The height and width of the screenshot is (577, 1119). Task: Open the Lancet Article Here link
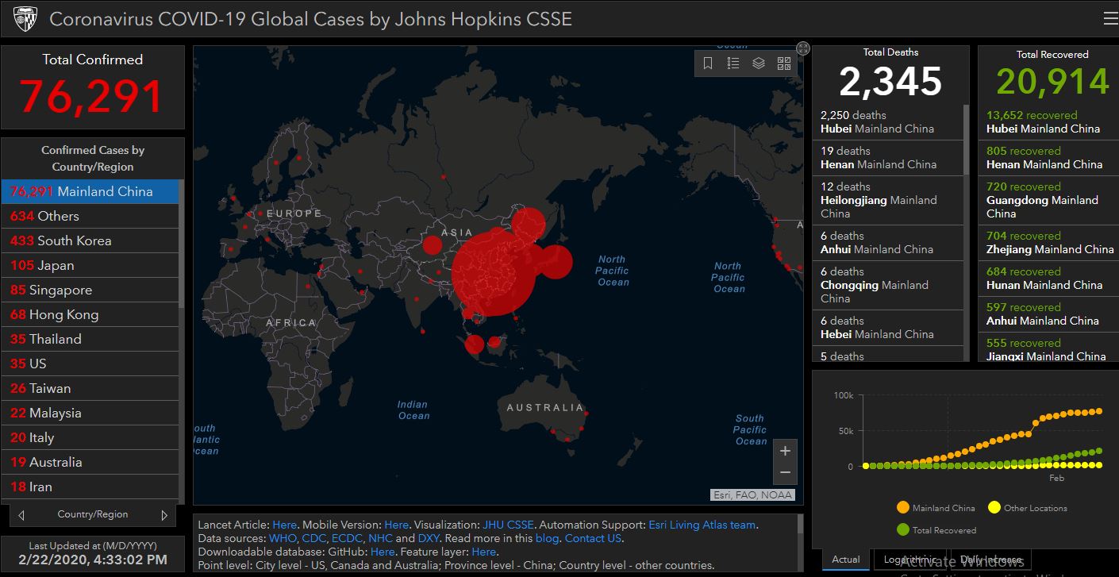(284, 525)
